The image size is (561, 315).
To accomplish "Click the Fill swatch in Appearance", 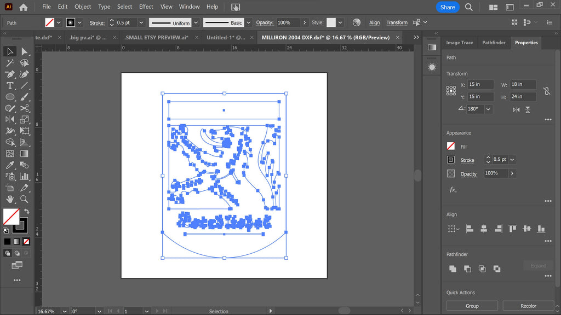I will tap(451, 146).
